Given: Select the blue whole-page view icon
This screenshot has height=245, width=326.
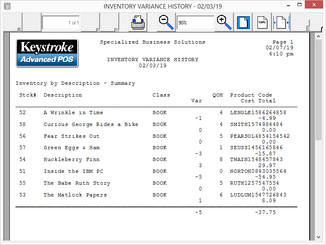Looking at the screenshot, I should point(243,22).
